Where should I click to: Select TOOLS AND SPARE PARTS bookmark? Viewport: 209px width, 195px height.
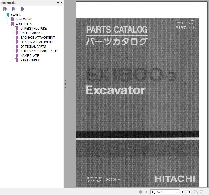click(x=39, y=51)
